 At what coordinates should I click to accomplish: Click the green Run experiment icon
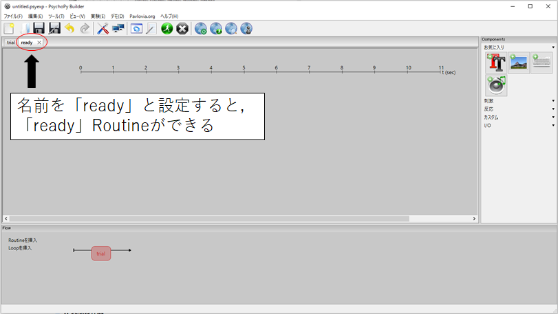pyautogui.click(x=167, y=28)
